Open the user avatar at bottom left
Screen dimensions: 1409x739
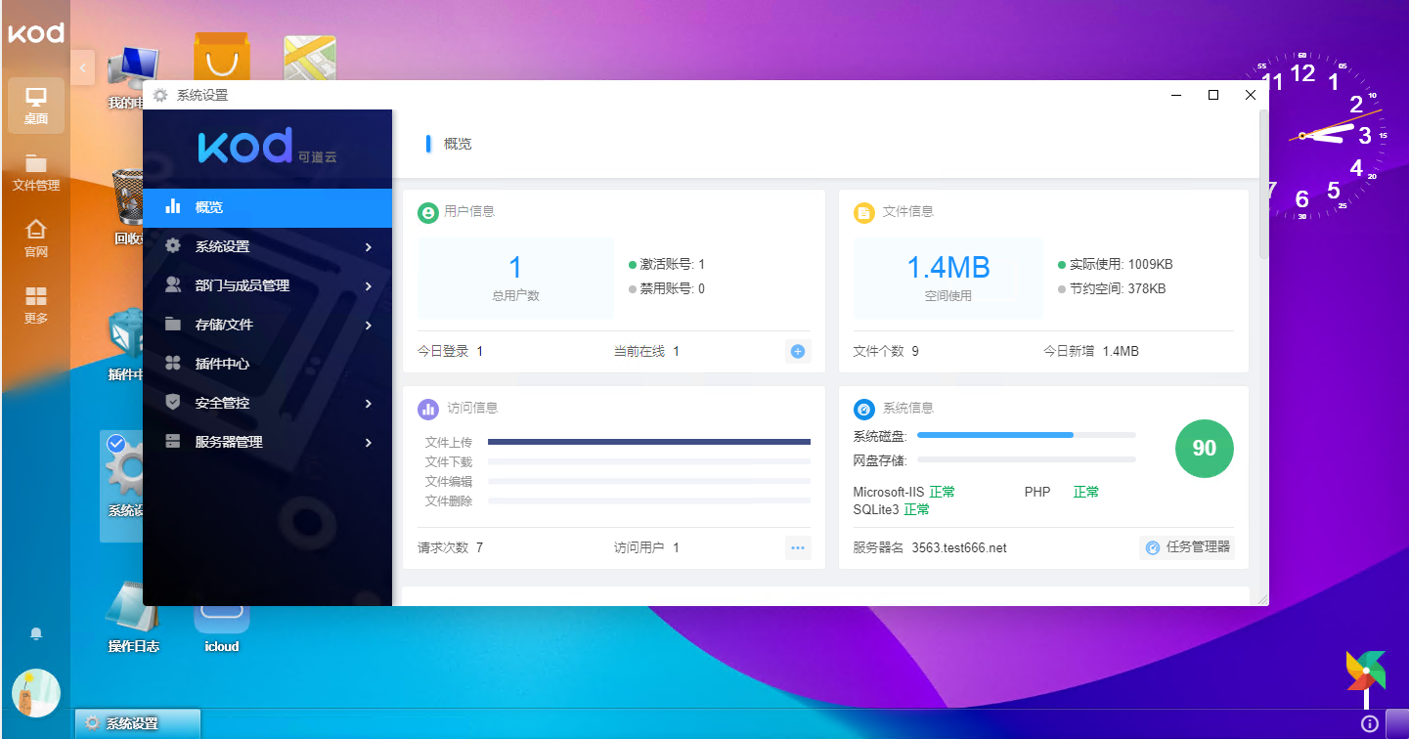click(36, 693)
